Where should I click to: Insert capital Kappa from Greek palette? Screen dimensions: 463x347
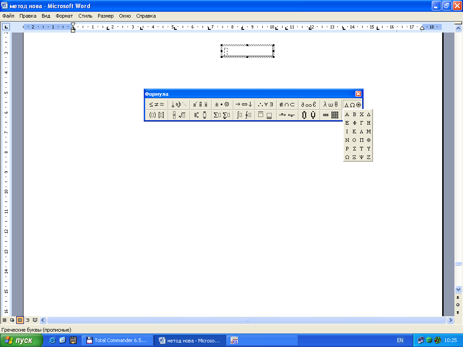(x=354, y=131)
